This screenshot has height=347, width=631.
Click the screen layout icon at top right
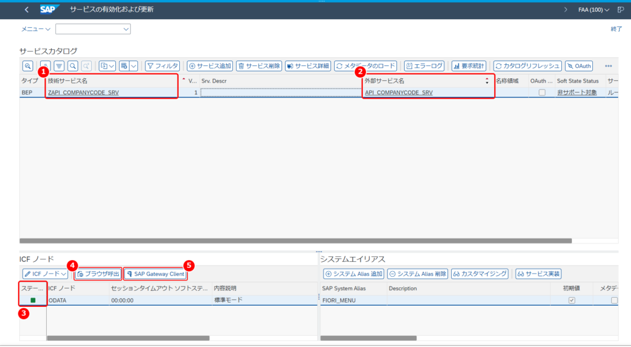(621, 9)
